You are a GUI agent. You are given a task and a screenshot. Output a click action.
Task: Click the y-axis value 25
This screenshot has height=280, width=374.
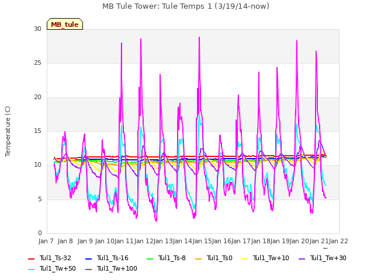37,63
